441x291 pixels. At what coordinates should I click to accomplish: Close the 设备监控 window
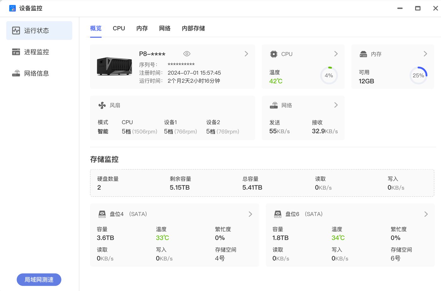coord(436,8)
